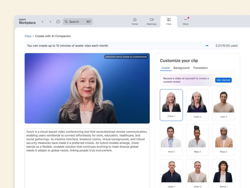Screen dimensions: 250x188
Task: Go forward using the right arrow
Action: click(x=50, y=22)
